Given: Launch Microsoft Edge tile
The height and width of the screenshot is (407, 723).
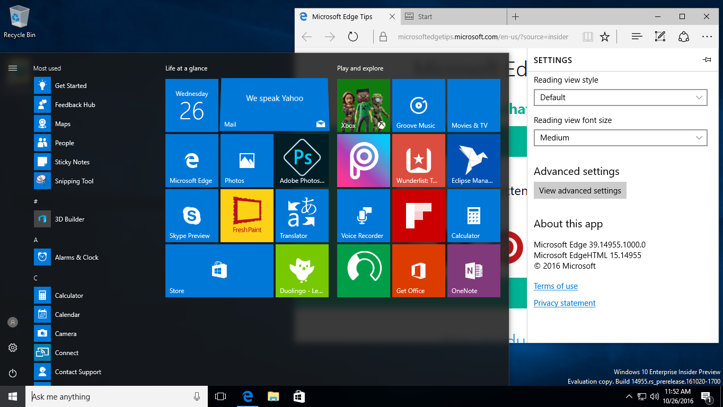Looking at the screenshot, I should click(x=192, y=161).
